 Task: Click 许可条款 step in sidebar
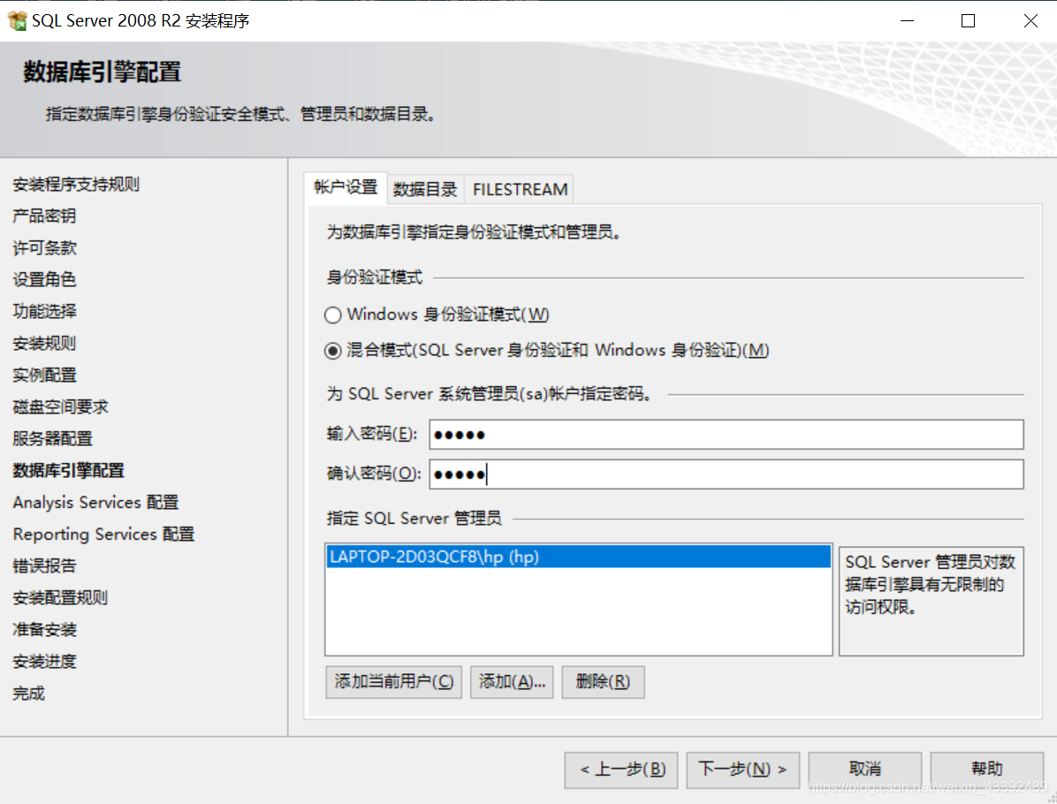coord(44,247)
